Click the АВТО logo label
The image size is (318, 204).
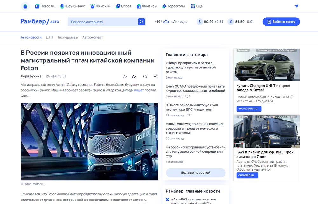click(x=55, y=22)
